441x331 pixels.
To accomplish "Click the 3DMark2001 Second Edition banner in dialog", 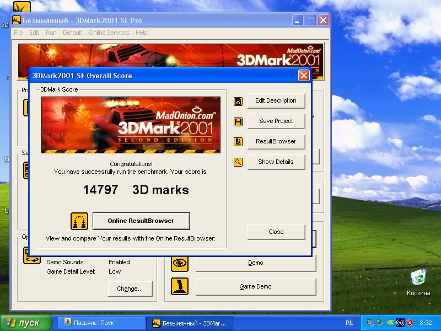I will point(131,125).
